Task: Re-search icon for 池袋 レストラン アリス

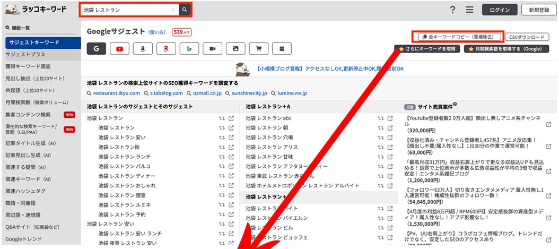Action: coord(381,147)
